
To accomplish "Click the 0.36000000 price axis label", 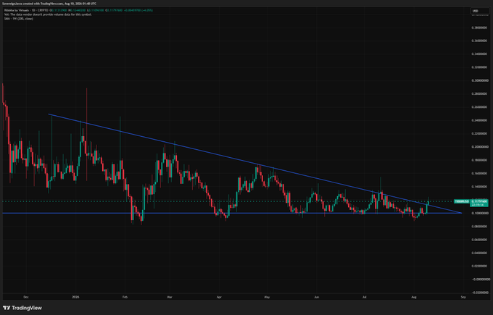I will point(479,41).
